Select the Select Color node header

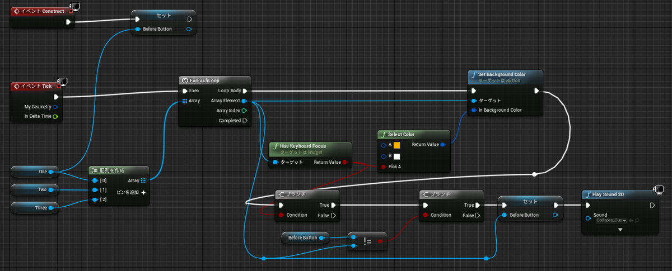[414, 135]
